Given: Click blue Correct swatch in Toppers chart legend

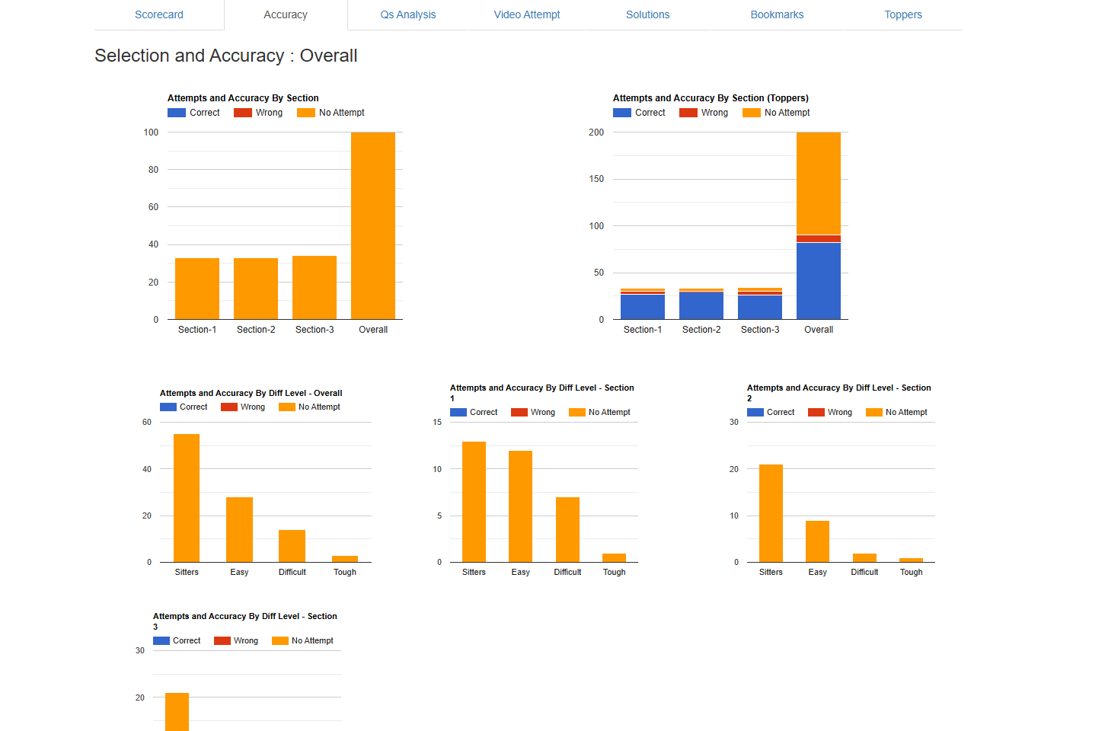Looking at the screenshot, I should pos(622,113).
